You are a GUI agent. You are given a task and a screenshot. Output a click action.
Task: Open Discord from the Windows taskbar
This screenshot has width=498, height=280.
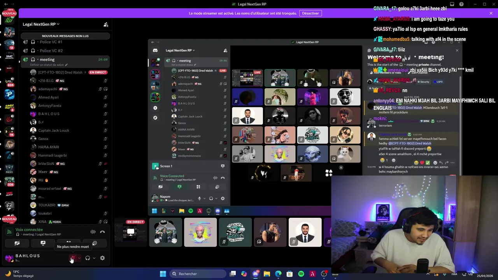pos(255,274)
